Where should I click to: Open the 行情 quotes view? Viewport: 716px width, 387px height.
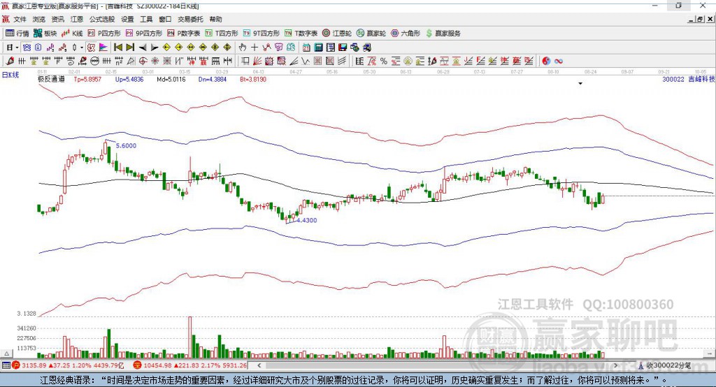click(x=17, y=34)
